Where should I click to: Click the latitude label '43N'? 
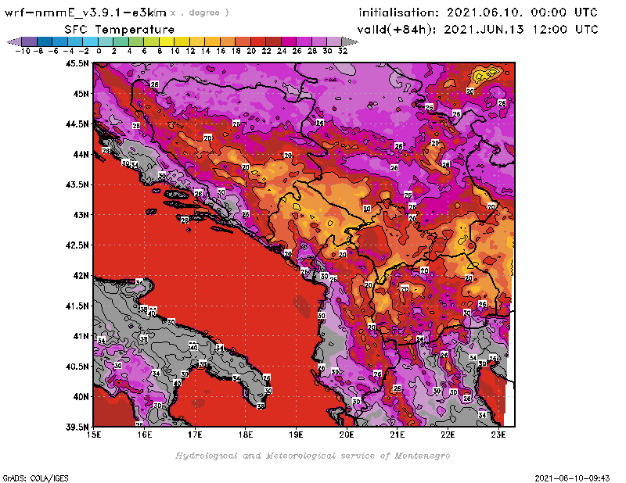81,215
